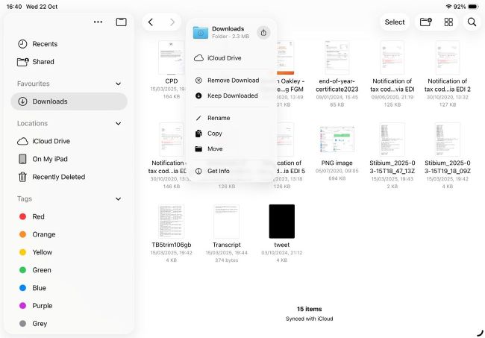
Task: Toggle the sidebar panel icon
Action: (x=121, y=22)
